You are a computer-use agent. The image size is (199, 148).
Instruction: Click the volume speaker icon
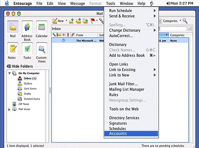[168, 3]
